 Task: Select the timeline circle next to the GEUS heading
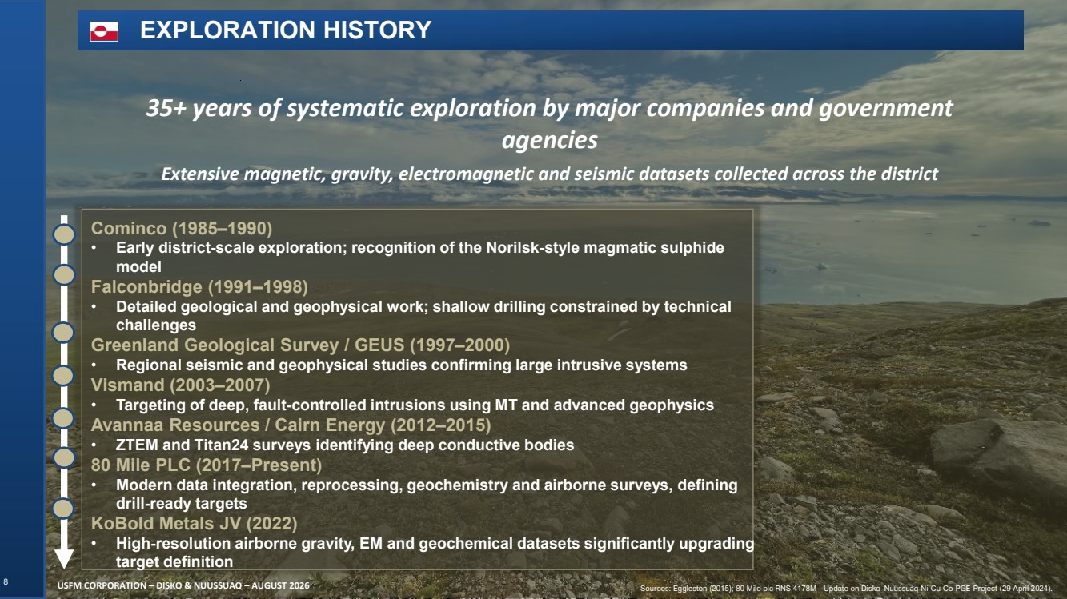64,332
